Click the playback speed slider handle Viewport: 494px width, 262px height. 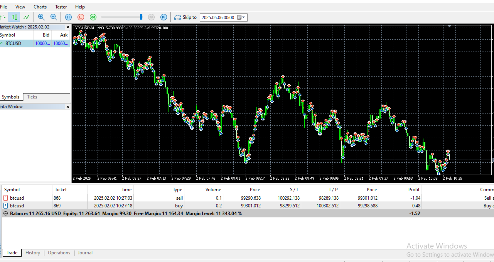[141, 17]
